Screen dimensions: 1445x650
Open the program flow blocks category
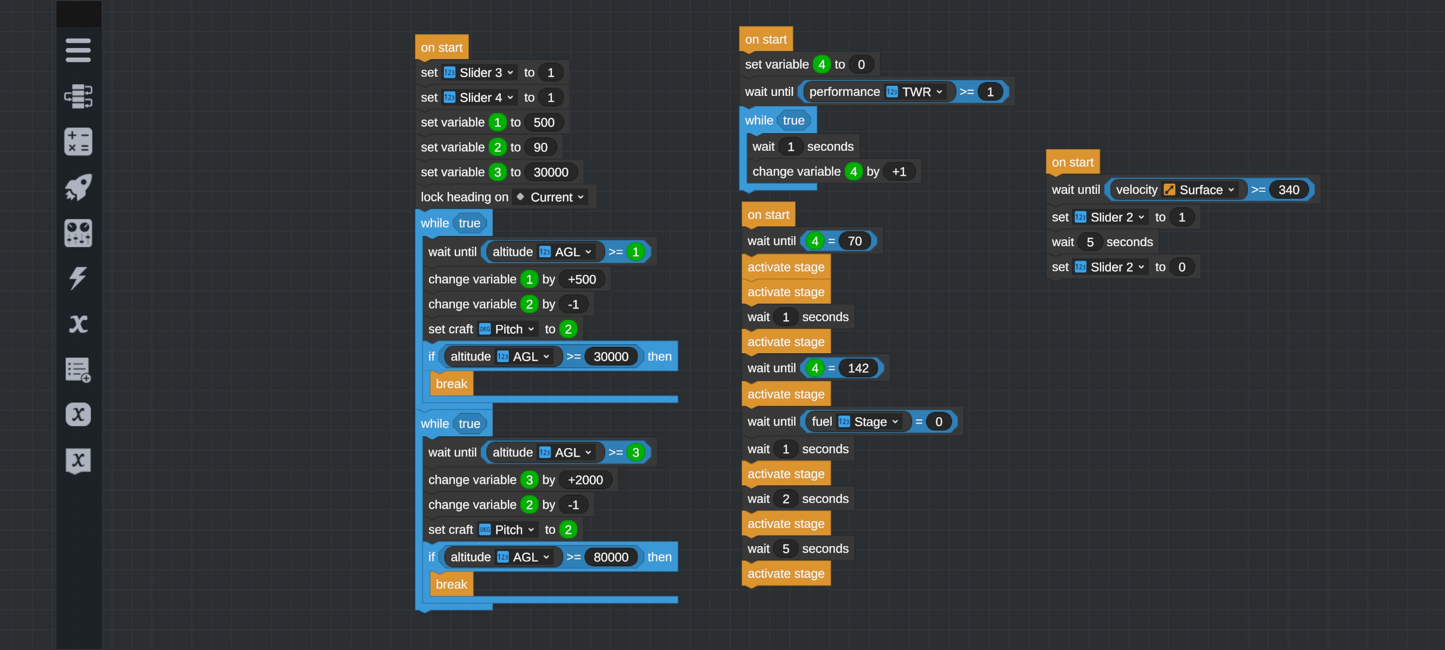click(x=78, y=96)
